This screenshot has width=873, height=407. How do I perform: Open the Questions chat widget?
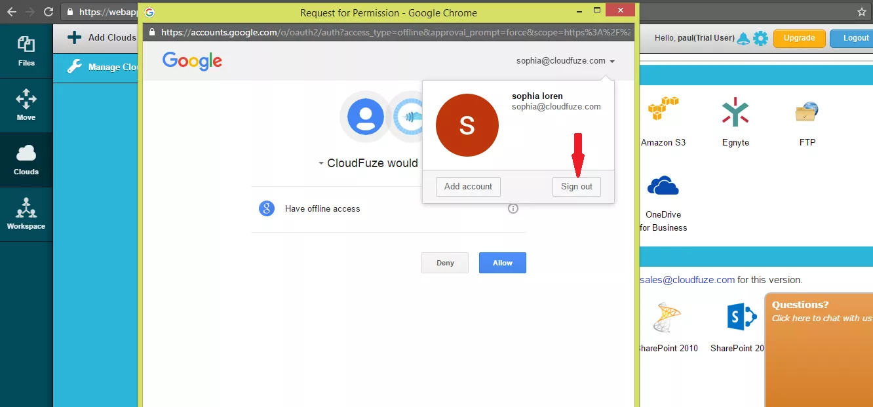tap(819, 349)
